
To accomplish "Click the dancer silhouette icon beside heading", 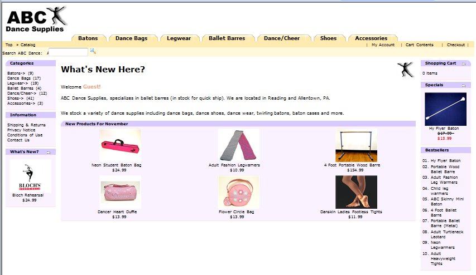I will 406,70.
